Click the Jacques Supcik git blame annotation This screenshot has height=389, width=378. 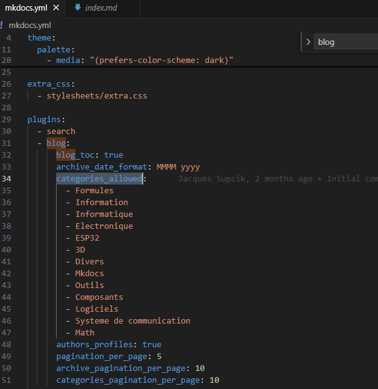[278, 179]
